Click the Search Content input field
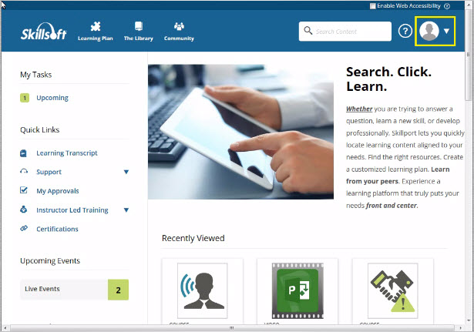The image size is (474, 332). (351, 31)
